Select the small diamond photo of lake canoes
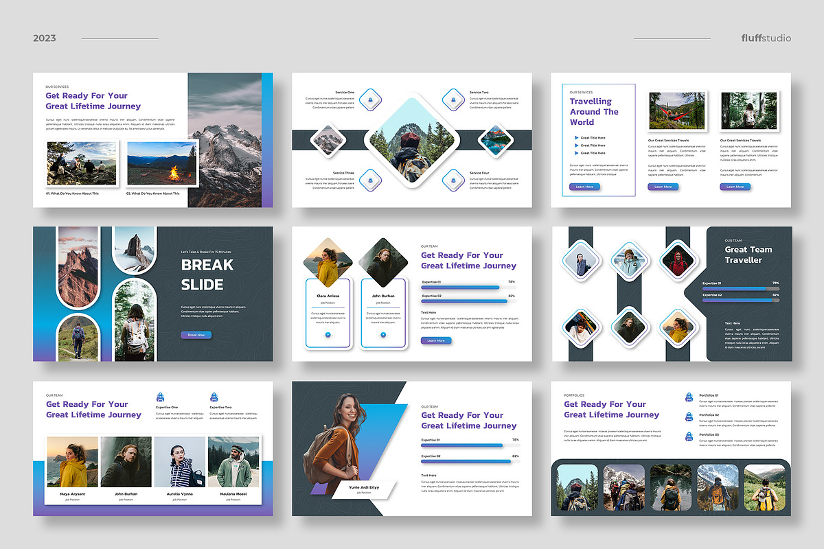The height and width of the screenshot is (549, 824). point(494,140)
